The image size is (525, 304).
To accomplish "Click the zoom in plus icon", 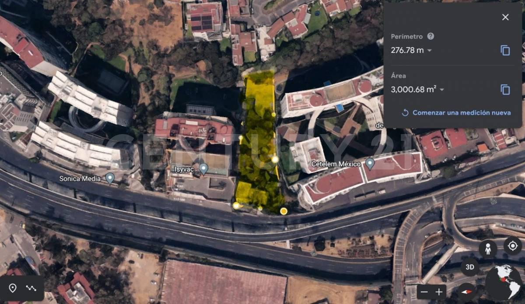I will pos(439,291).
